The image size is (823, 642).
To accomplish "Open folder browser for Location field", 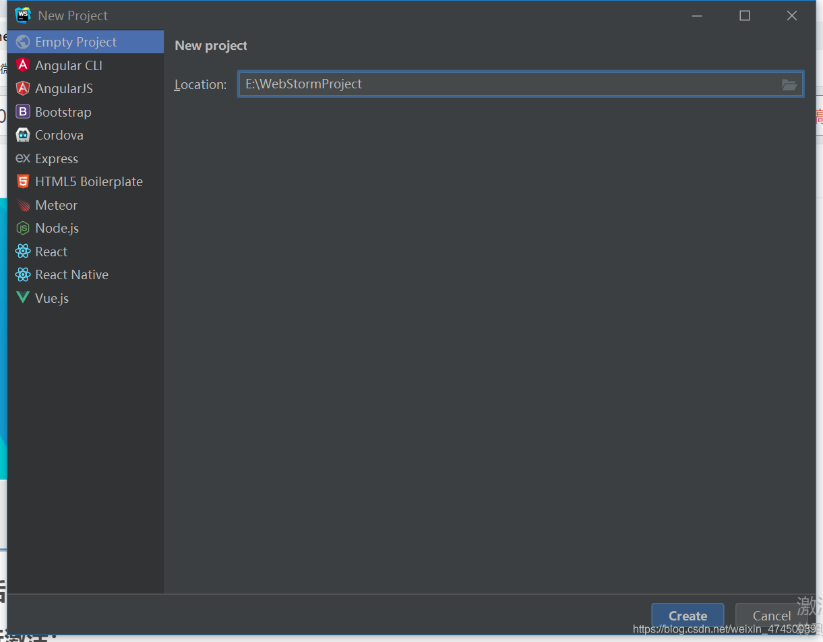I will point(789,84).
